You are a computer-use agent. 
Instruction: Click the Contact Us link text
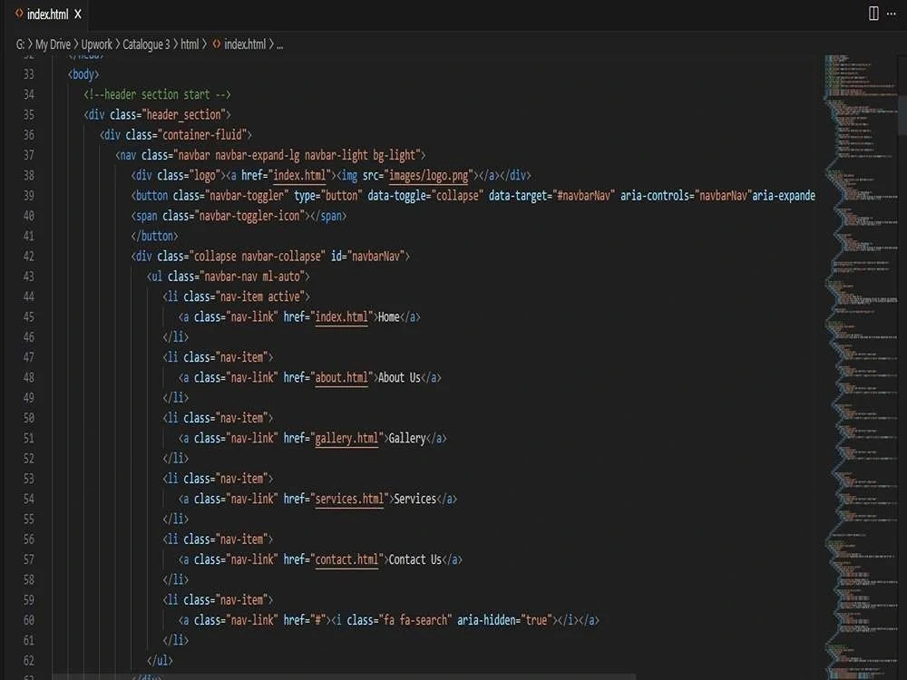tap(414, 559)
